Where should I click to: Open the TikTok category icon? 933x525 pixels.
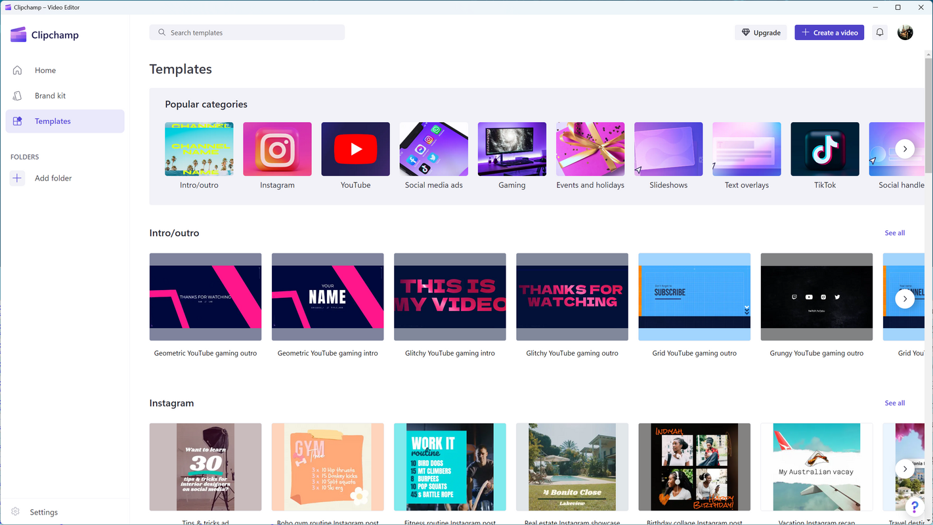pyautogui.click(x=825, y=149)
